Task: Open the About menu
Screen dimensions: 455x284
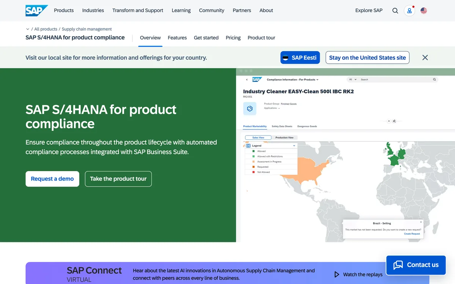Action: (x=266, y=11)
